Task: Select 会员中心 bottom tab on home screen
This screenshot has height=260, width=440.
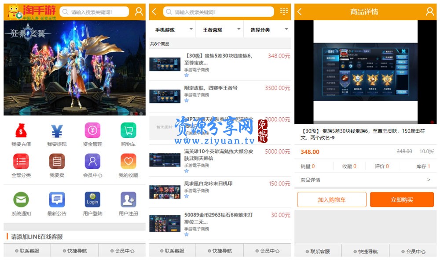Action: click(x=122, y=251)
